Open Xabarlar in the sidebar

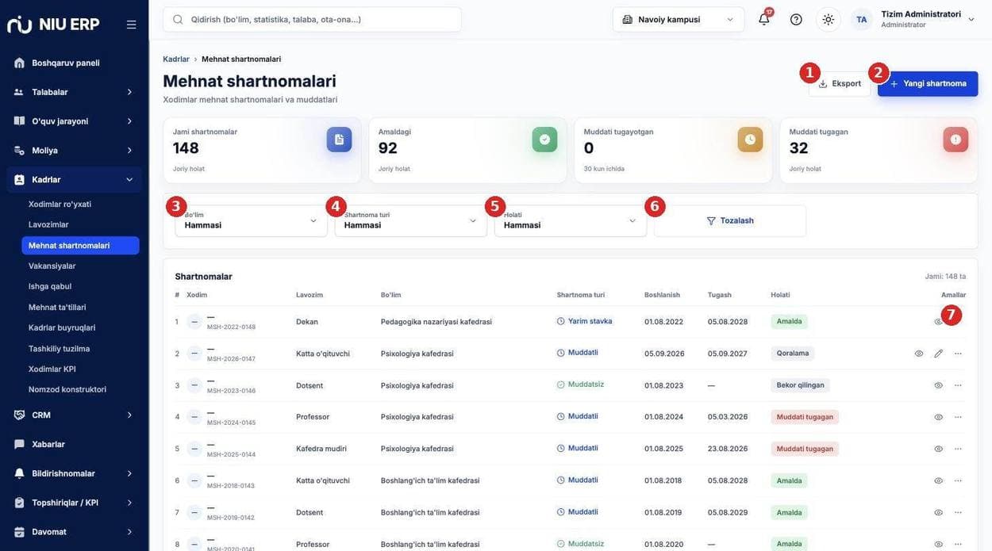point(74,444)
